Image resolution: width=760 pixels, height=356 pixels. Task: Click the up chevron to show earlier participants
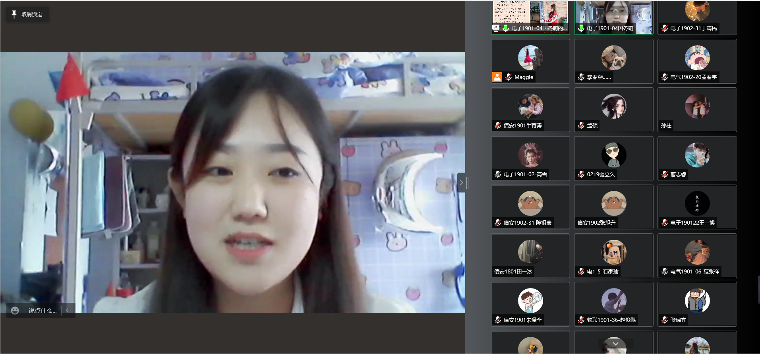point(615,10)
